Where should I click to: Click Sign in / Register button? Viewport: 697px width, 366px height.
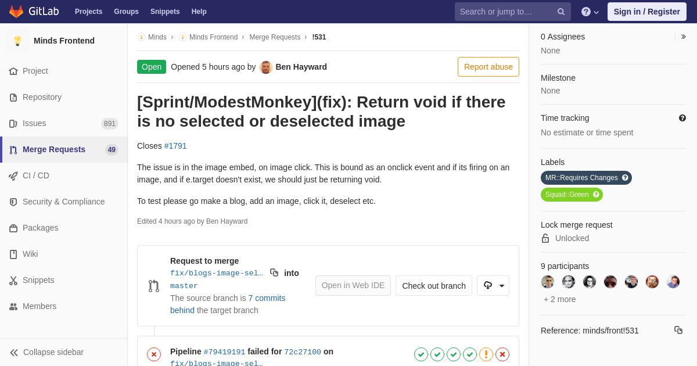[x=646, y=12]
